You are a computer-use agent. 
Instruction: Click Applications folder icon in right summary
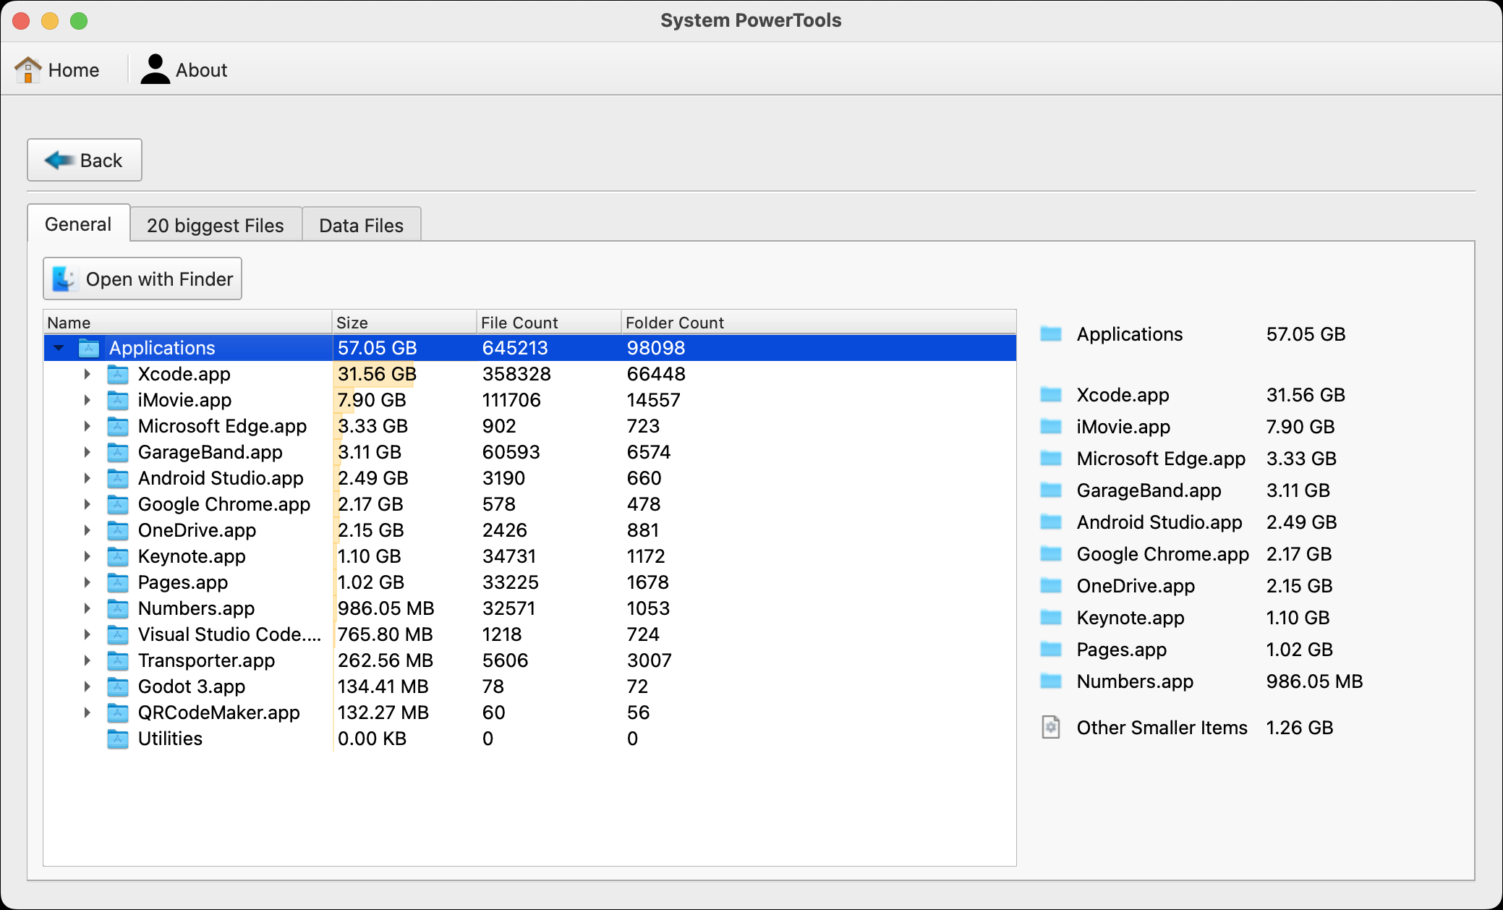[1051, 333]
